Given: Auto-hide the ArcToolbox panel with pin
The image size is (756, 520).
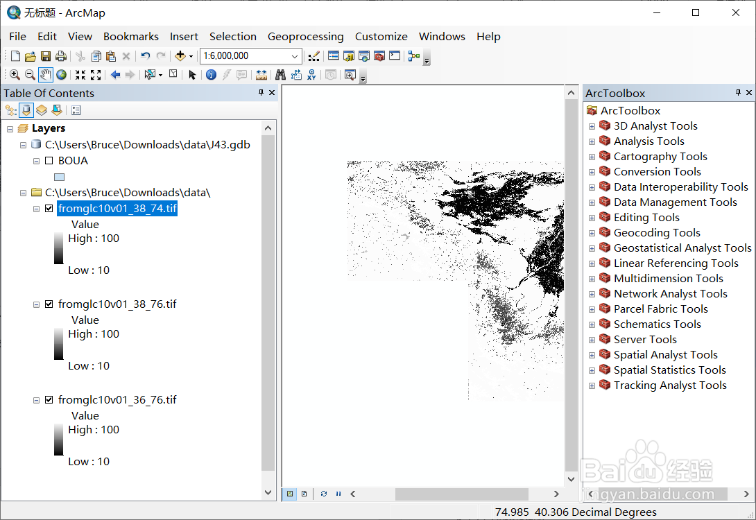Looking at the screenshot, I should (x=738, y=92).
